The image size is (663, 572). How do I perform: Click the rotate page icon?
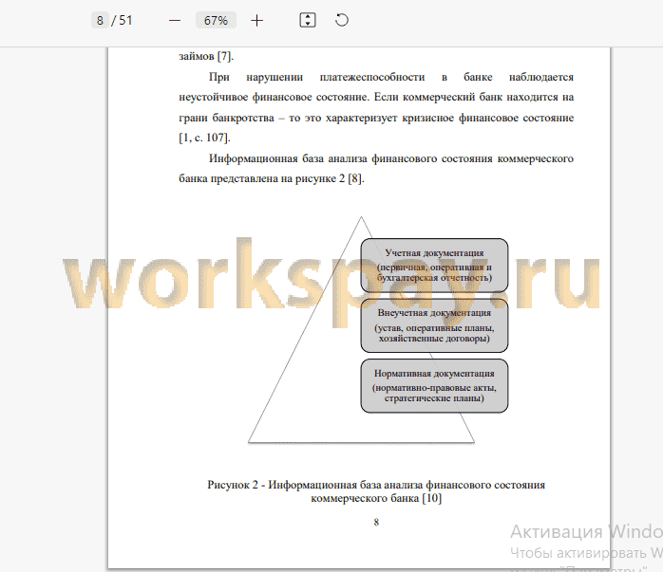tap(342, 20)
